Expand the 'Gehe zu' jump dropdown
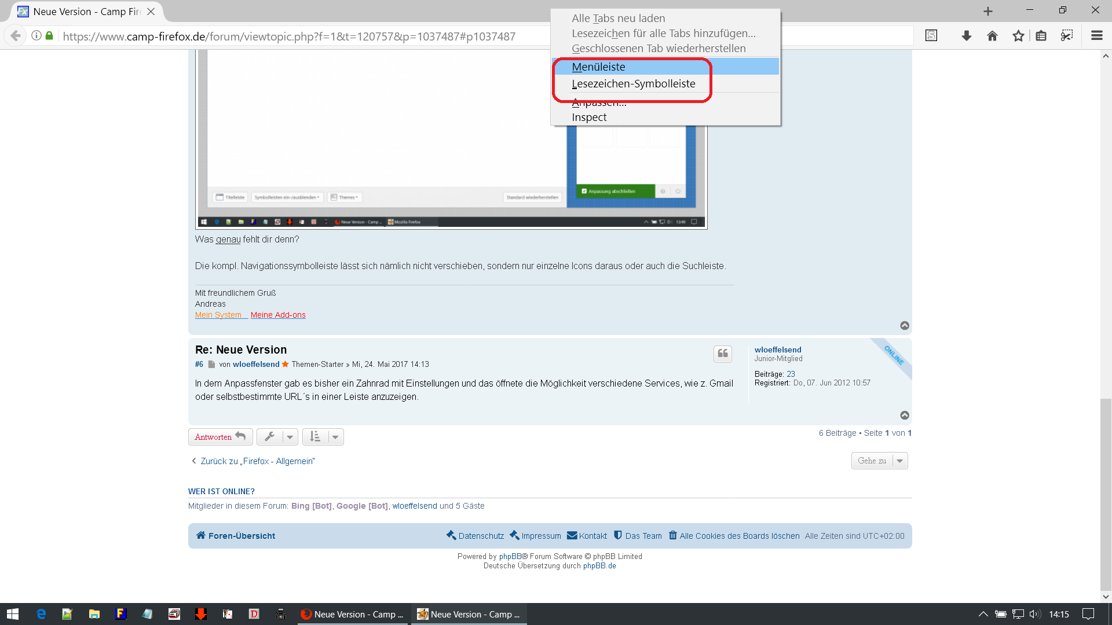This screenshot has width=1112, height=625. coord(879,461)
